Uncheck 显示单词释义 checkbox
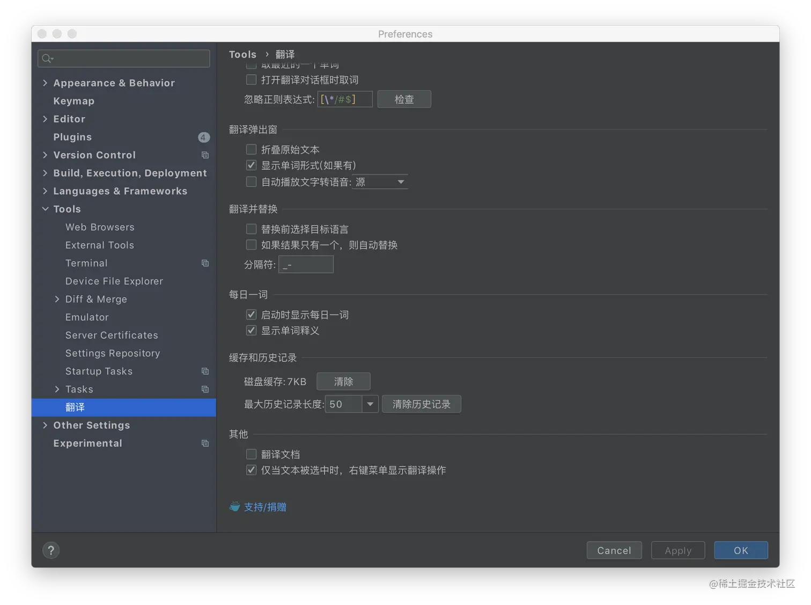Screen dimensions: 811x605 (x=251, y=331)
